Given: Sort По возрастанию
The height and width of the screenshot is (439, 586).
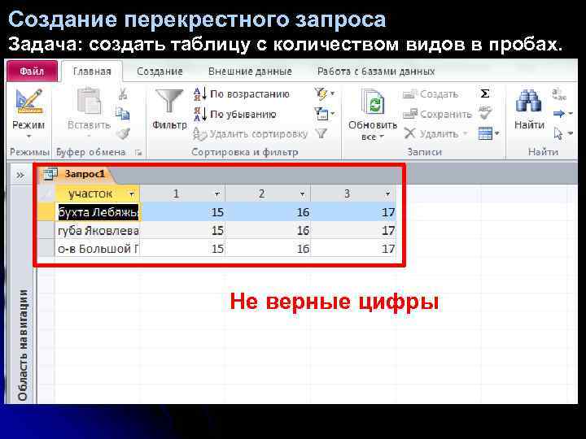Looking at the screenshot, I should pyautogui.click(x=242, y=93).
